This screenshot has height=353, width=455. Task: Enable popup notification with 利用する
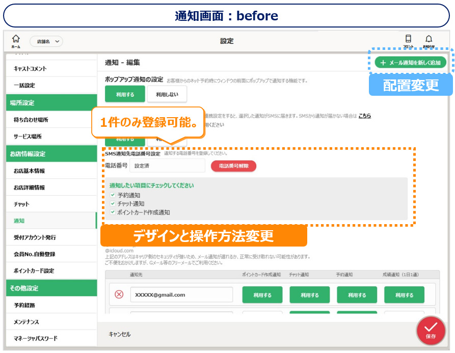(125, 94)
